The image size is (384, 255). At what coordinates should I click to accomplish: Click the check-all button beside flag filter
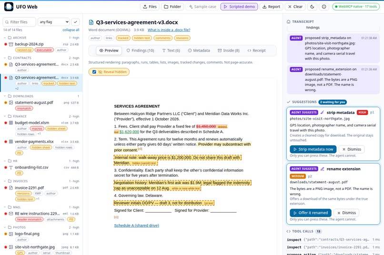click(75, 22)
